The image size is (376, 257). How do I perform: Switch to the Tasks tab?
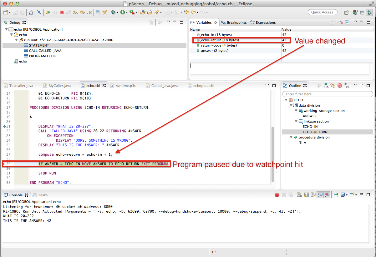[40, 195]
